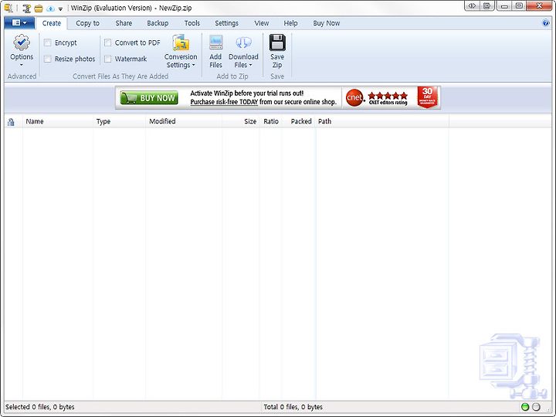Sort by the Path column header
Image resolution: width=556 pixels, height=417 pixels.
point(382,121)
